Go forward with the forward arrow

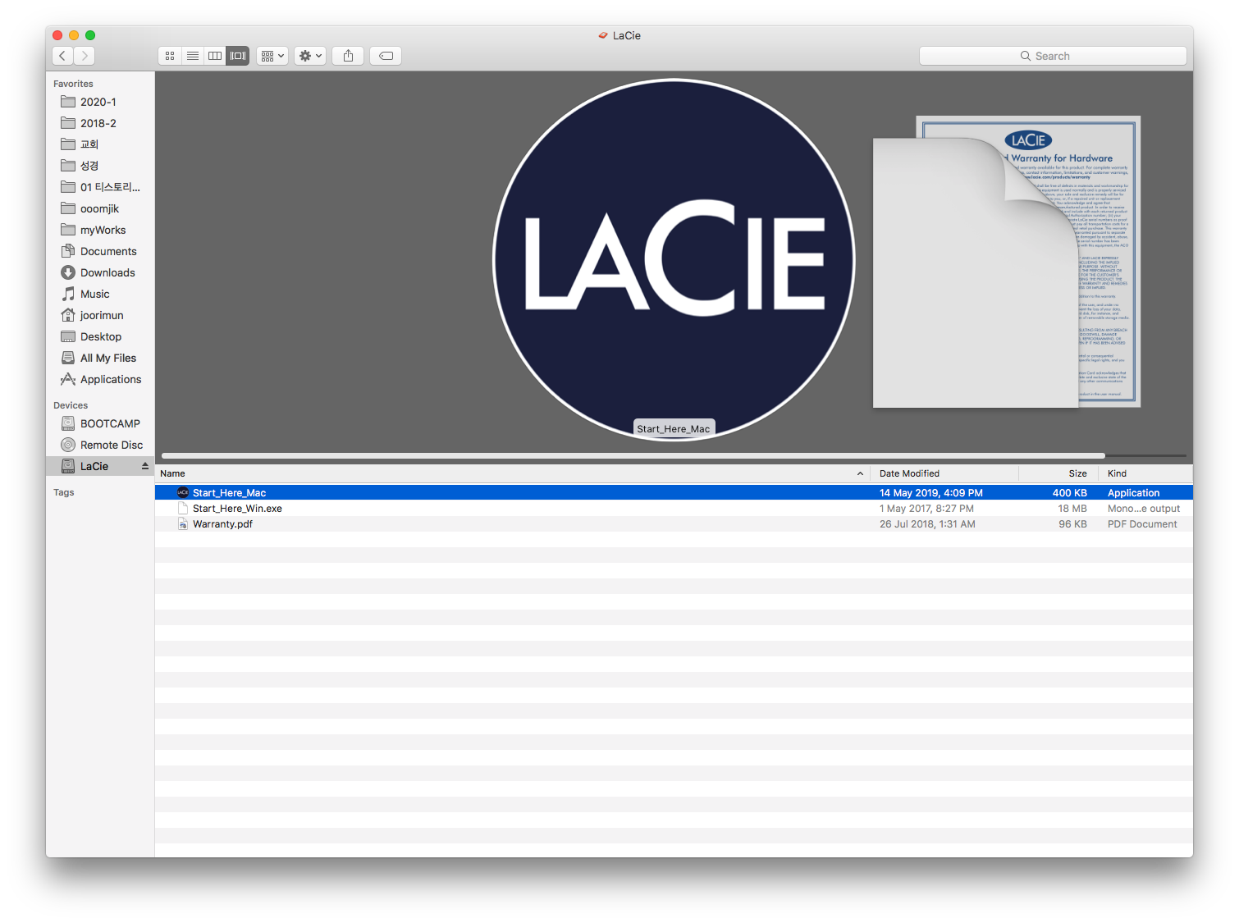[85, 56]
